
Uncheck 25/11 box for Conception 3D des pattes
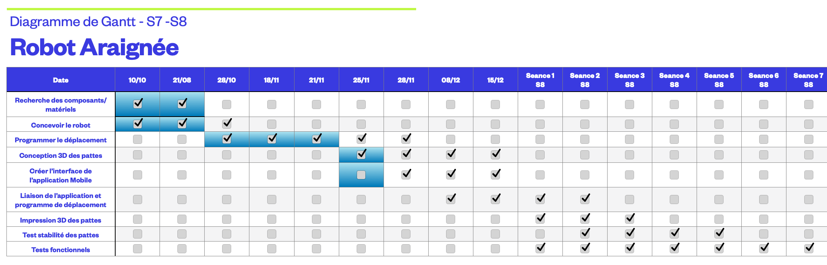[361, 154]
